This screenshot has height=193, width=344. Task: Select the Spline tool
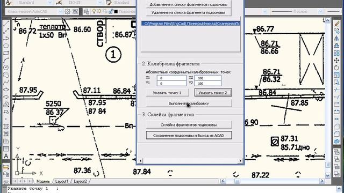tap(6, 82)
